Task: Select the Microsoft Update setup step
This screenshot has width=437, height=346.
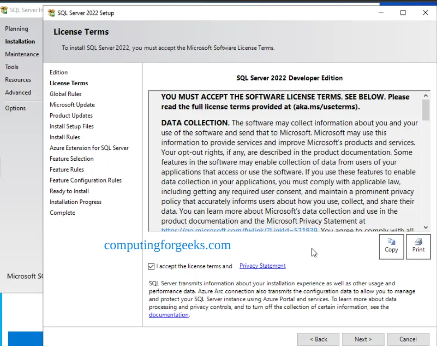Action: pyautogui.click(x=72, y=105)
